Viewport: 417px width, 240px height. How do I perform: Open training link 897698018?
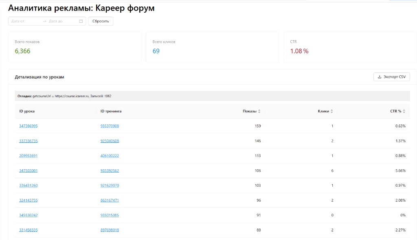110,230
